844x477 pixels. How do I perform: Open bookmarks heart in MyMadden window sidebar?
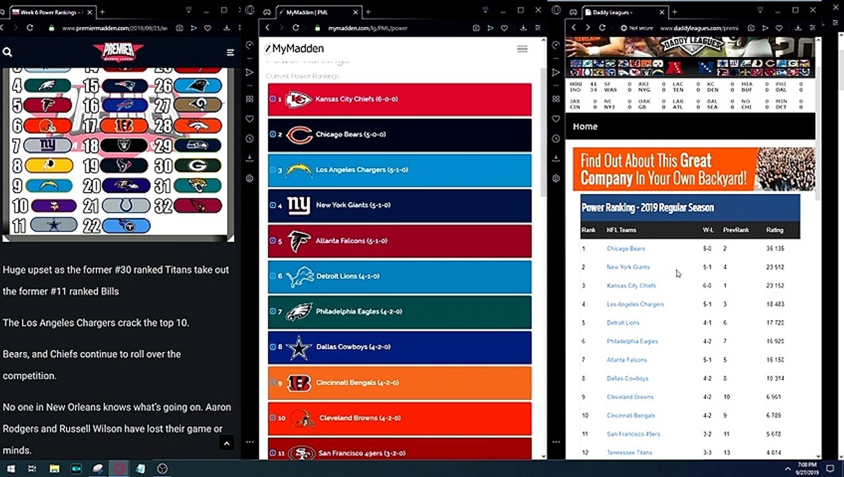coord(249,119)
